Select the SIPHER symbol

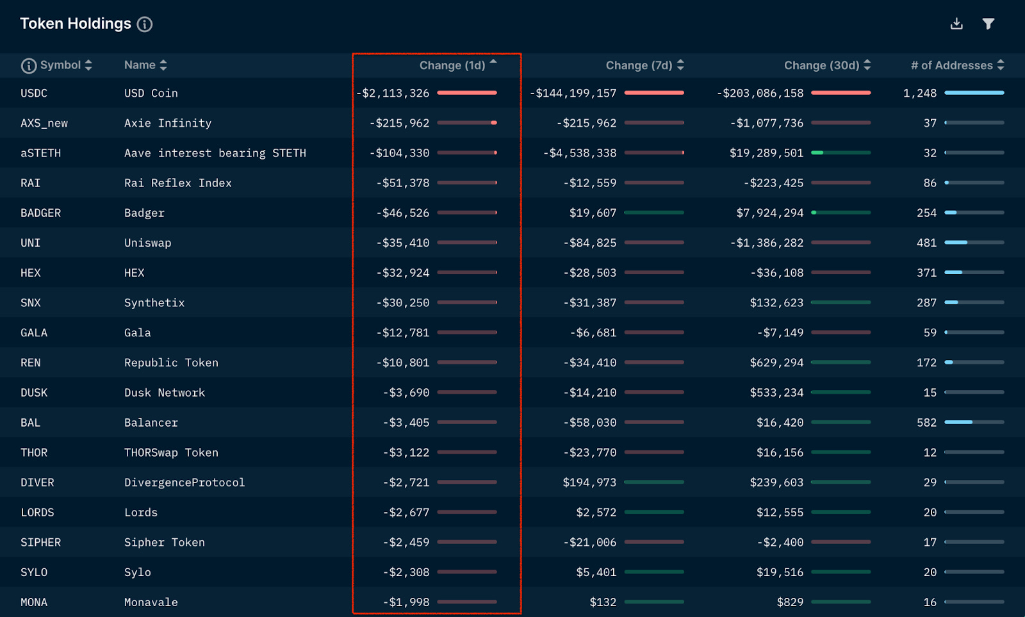(41, 543)
